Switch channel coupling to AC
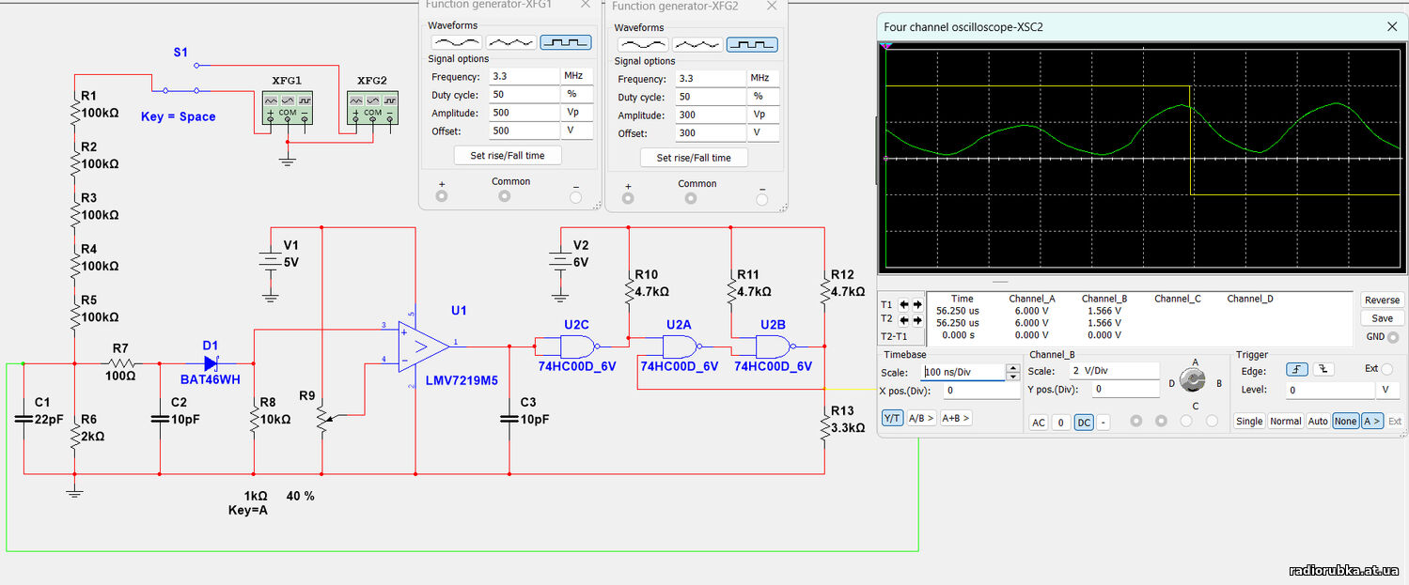The height and width of the screenshot is (585, 1409). (x=1039, y=423)
